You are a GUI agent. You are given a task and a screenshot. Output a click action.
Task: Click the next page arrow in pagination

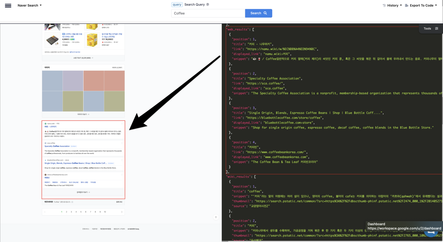click(x=122, y=212)
